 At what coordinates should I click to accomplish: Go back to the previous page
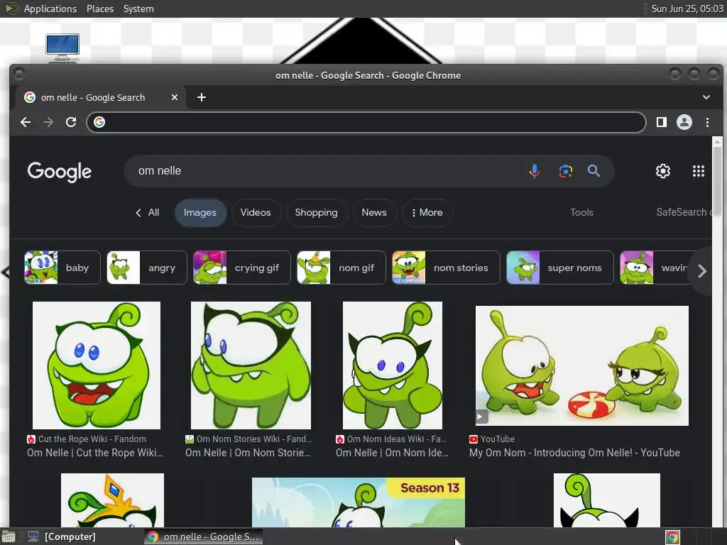click(26, 122)
